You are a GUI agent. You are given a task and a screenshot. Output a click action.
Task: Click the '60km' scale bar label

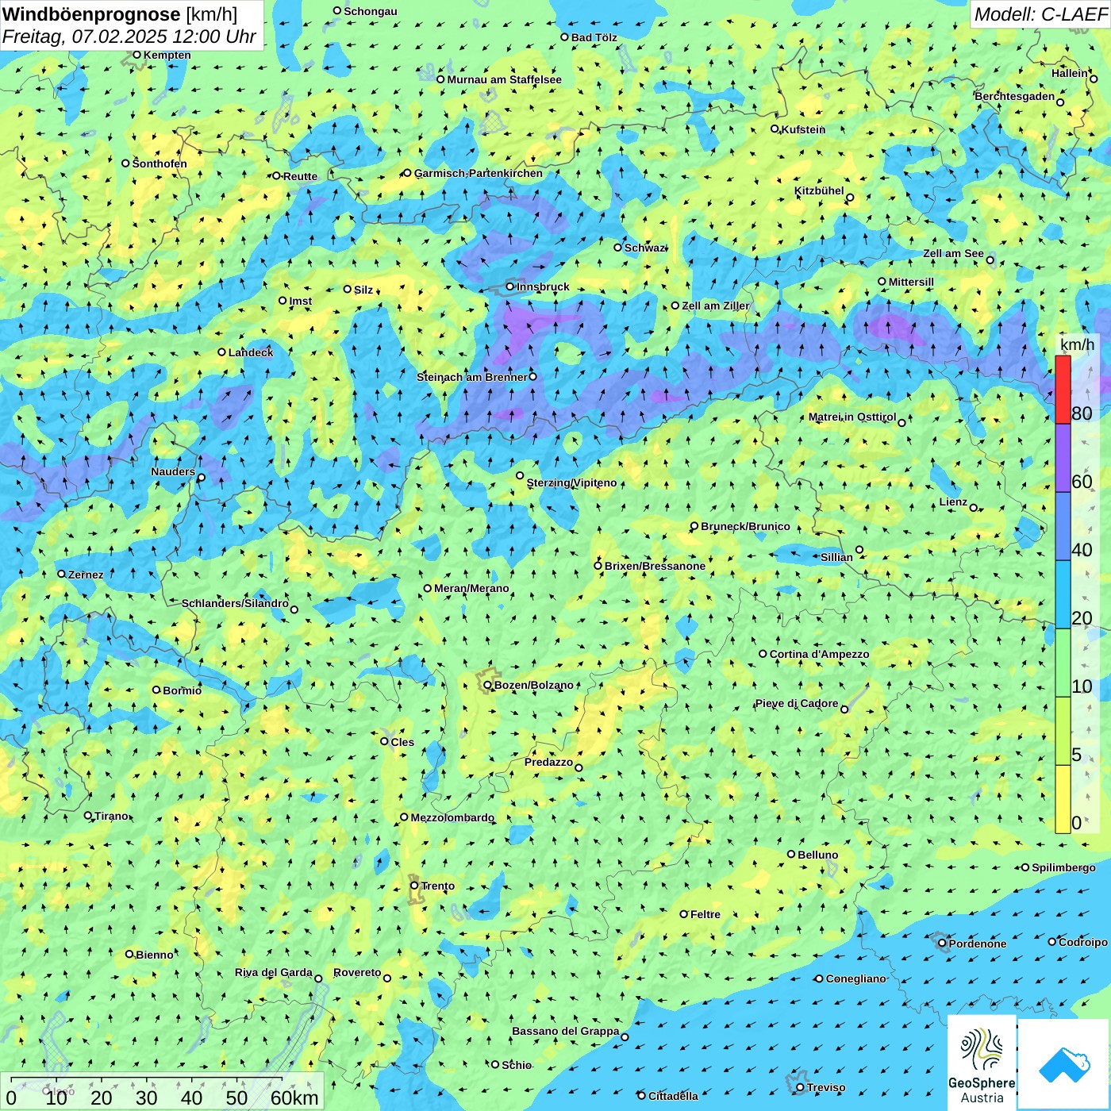(294, 1098)
